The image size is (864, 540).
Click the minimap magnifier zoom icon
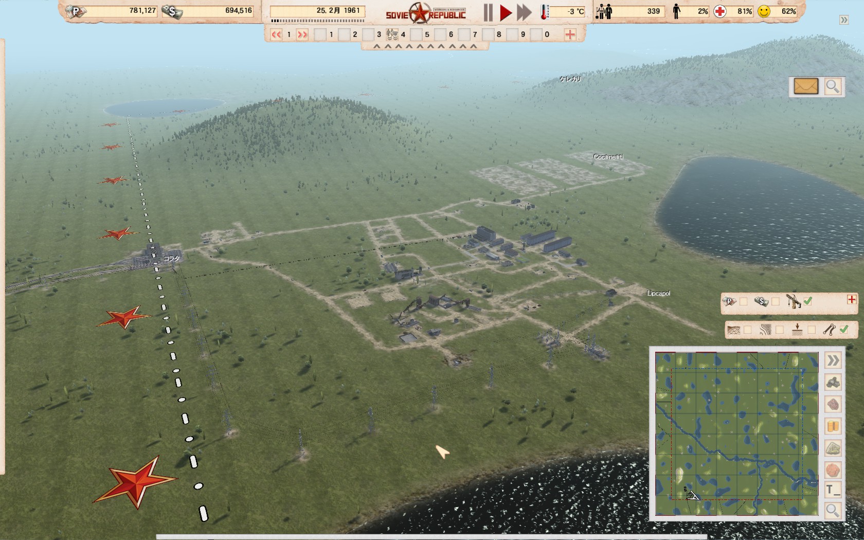point(833,510)
